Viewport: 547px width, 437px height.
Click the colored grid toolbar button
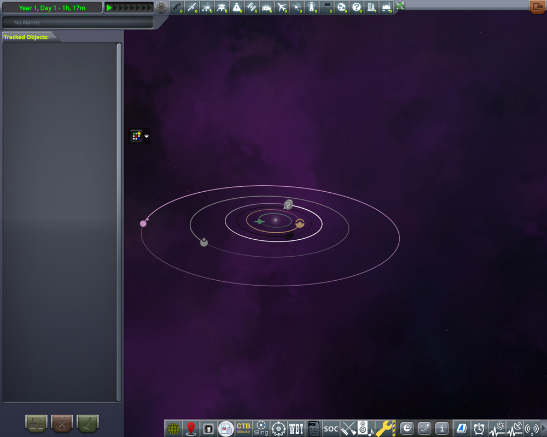pos(136,136)
